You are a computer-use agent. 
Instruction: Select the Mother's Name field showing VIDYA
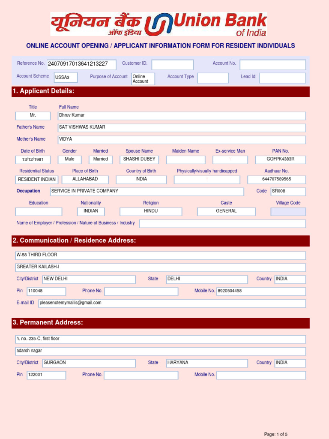(182, 140)
